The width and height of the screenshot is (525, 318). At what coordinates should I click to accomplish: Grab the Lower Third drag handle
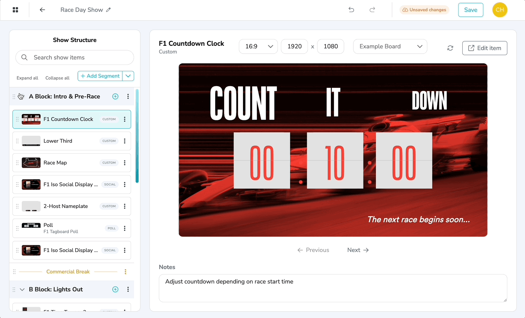click(x=17, y=141)
